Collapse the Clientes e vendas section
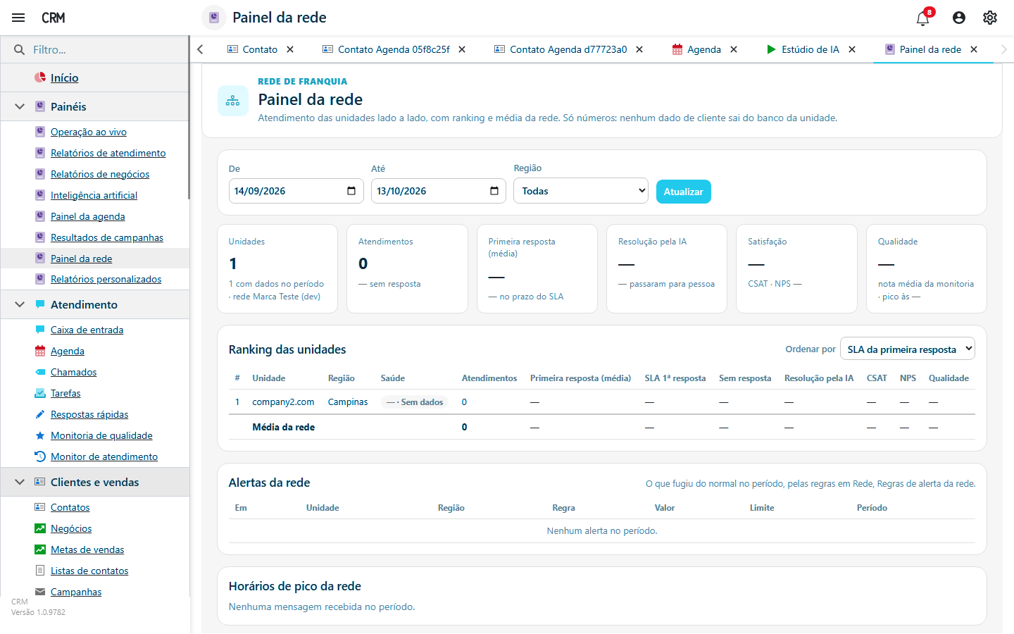This screenshot has width=1014, height=634. coord(20,483)
